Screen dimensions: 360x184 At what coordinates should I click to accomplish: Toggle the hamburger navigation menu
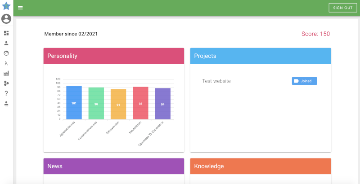pos(20,8)
